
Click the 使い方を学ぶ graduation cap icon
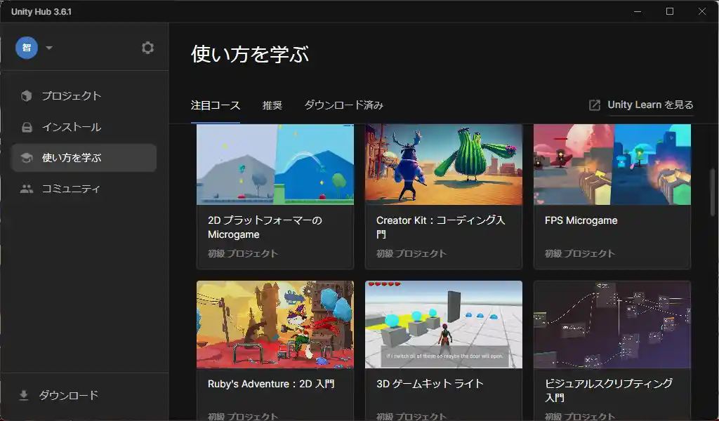tap(27, 158)
